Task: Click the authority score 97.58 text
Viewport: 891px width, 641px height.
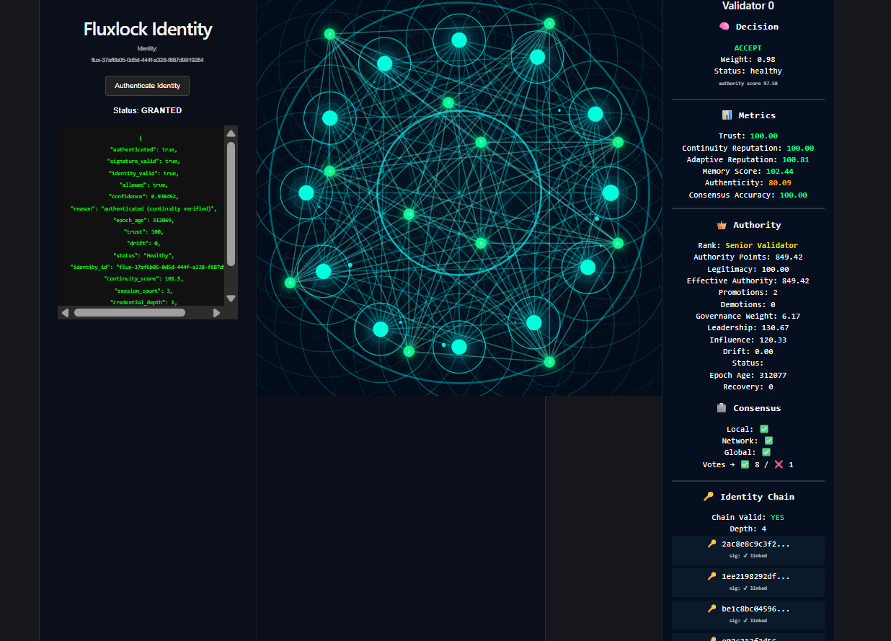Action: (748, 83)
